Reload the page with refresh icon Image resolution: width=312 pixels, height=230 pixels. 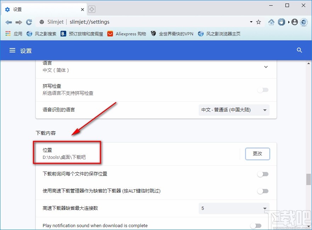(29, 22)
